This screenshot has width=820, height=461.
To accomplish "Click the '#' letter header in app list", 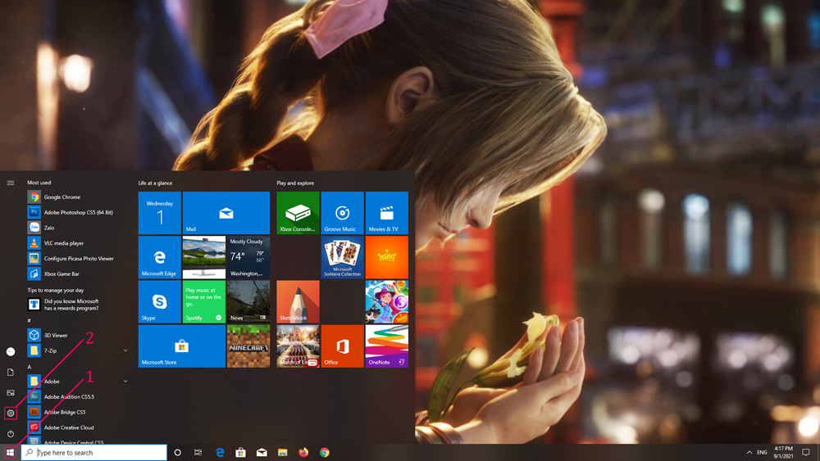I will click(30, 320).
